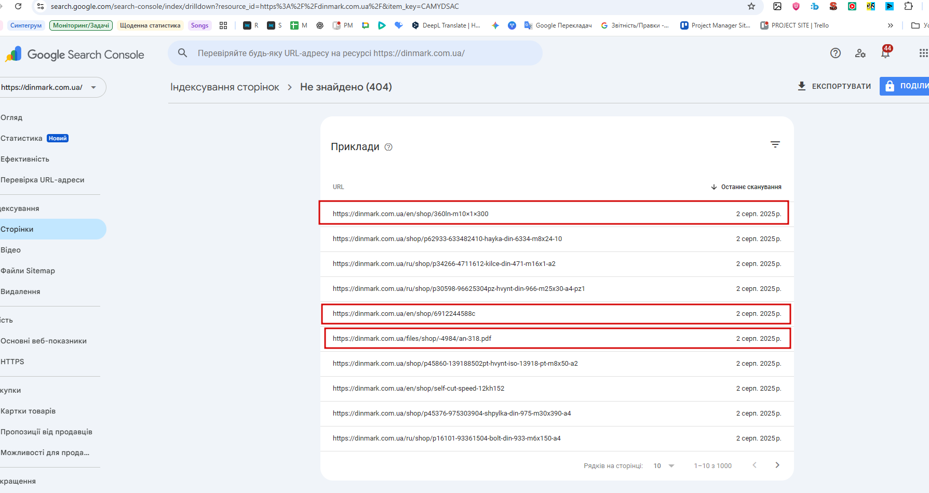Open Songs bookmark
Screen dimensions: 929x493
(x=199, y=25)
